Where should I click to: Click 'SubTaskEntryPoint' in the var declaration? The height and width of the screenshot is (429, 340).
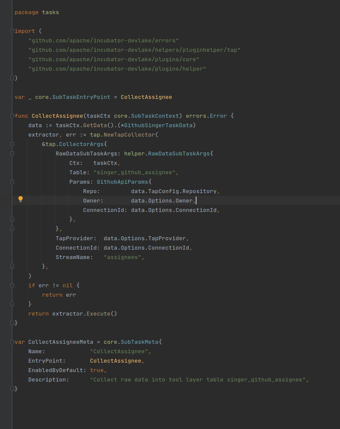[x=81, y=97]
